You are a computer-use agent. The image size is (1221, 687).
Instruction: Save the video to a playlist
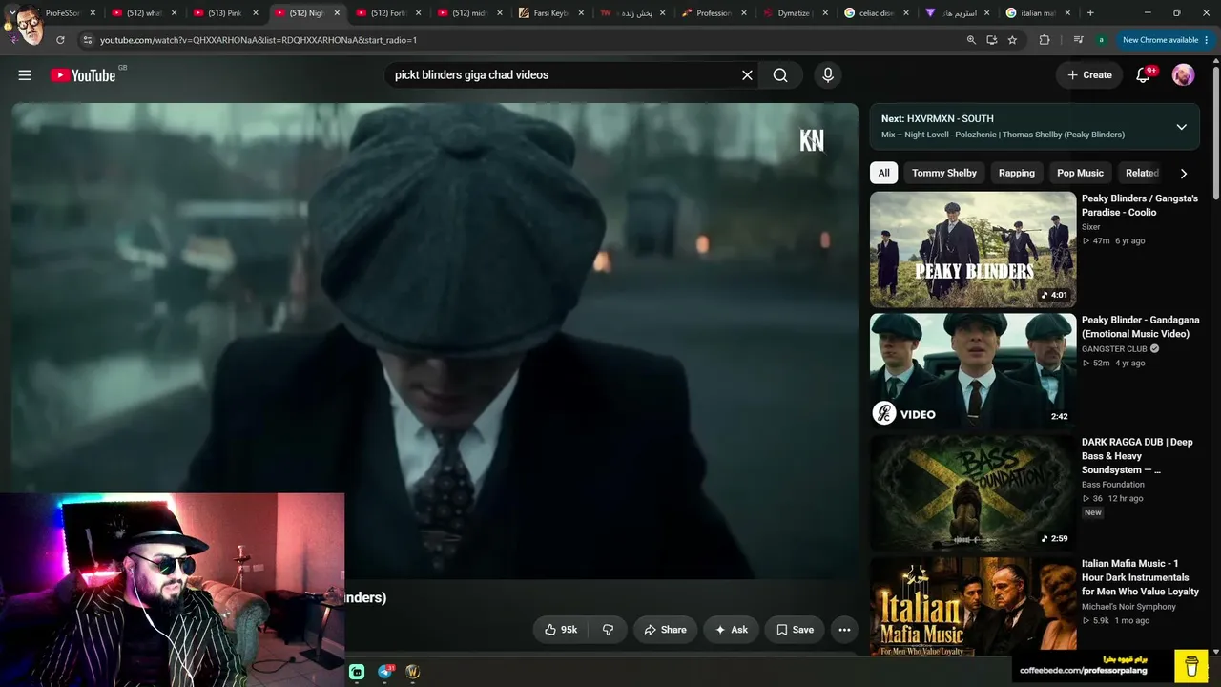pos(795,630)
